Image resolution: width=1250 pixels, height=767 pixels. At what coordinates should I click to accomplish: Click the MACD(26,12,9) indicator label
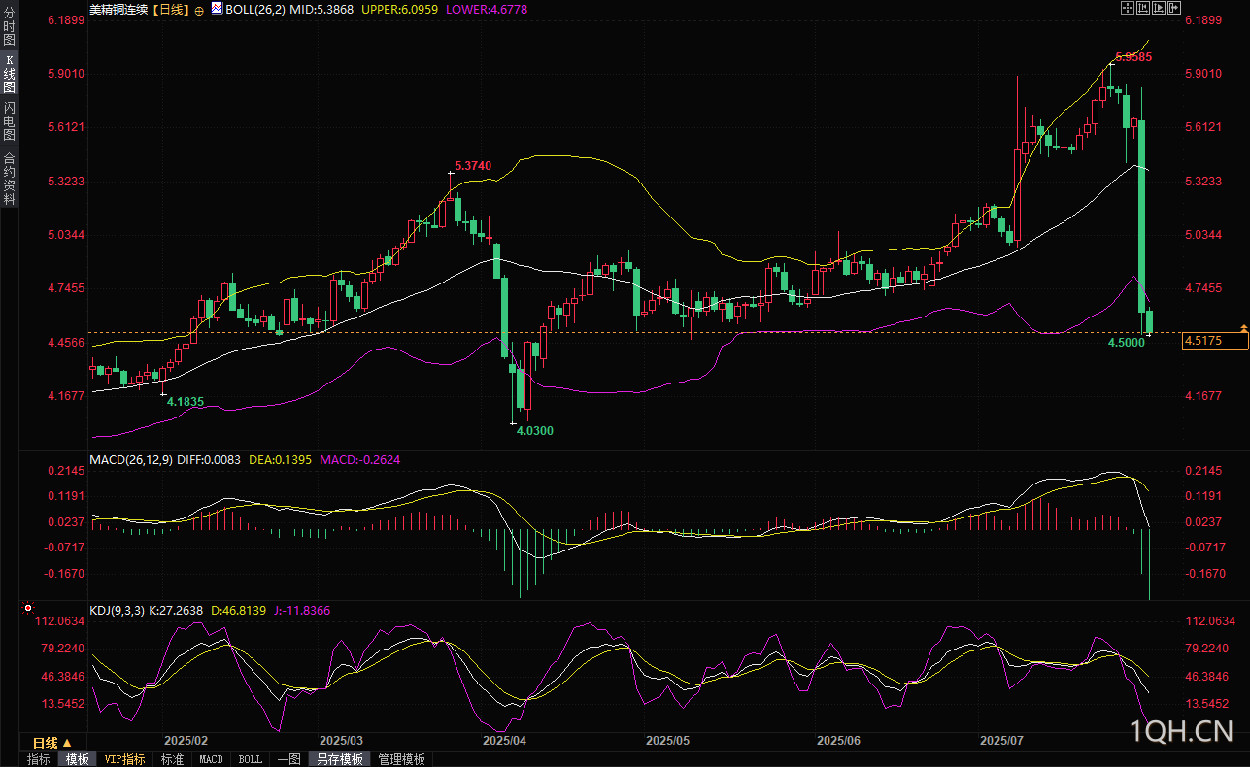[131, 460]
